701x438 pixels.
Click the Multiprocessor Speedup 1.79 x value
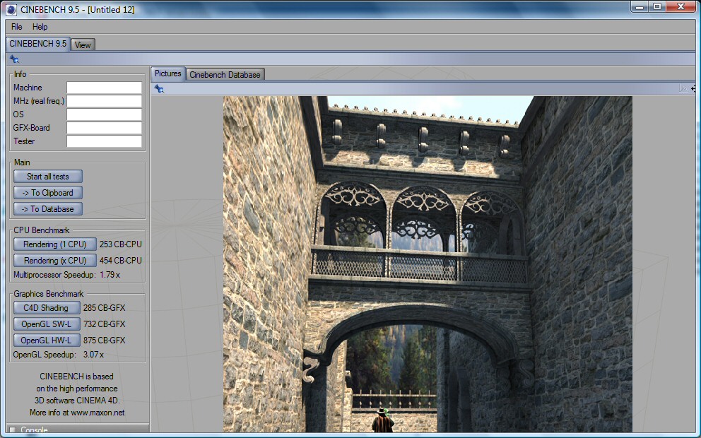point(110,274)
